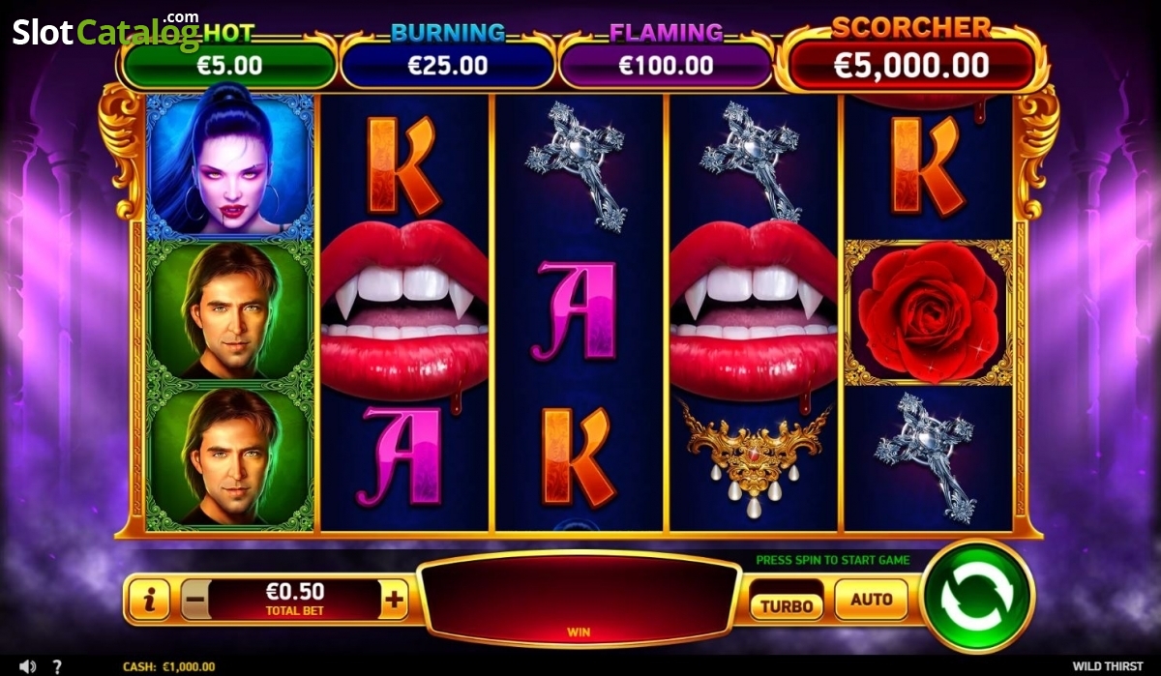The width and height of the screenshot is (1161, 676).
Task: Open the game info paytable icon
Action: [x=148, y=601]
